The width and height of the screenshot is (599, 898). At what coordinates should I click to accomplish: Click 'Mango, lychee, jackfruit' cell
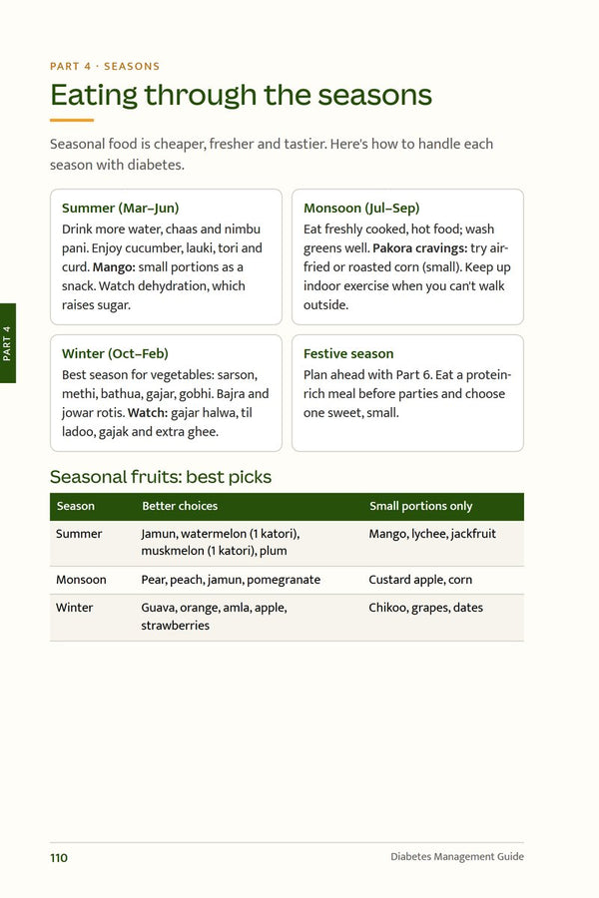pos(432,534)
